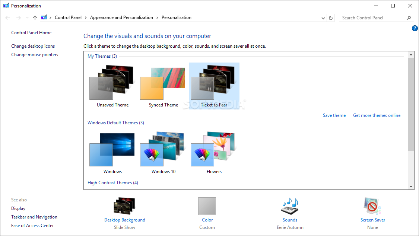Select the Ticket to Fear theme
The width and height of the screenshot is (419, 236).
214,86
